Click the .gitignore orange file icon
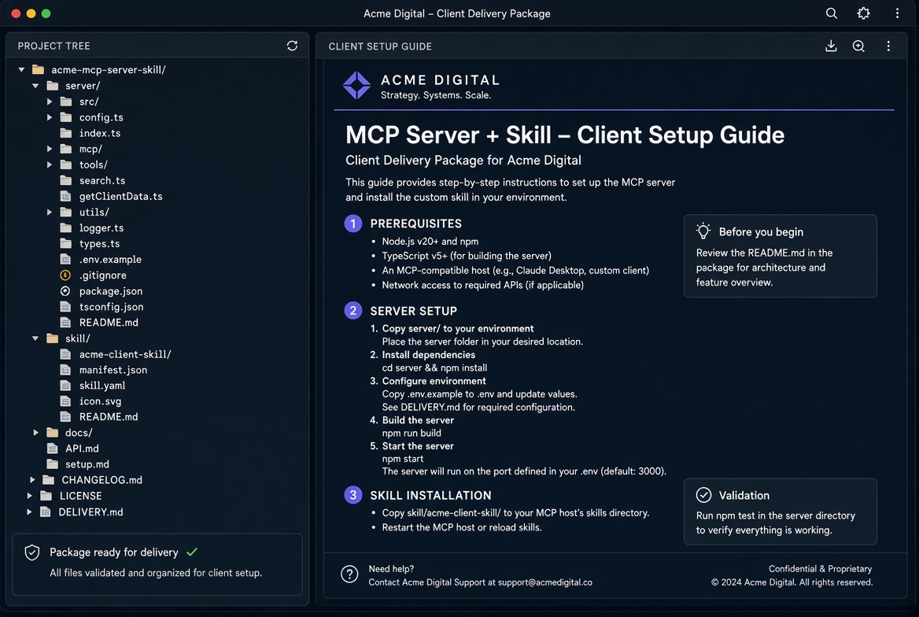Image resolution: width=919 pixels, height=617 pixels. point(65,275)
